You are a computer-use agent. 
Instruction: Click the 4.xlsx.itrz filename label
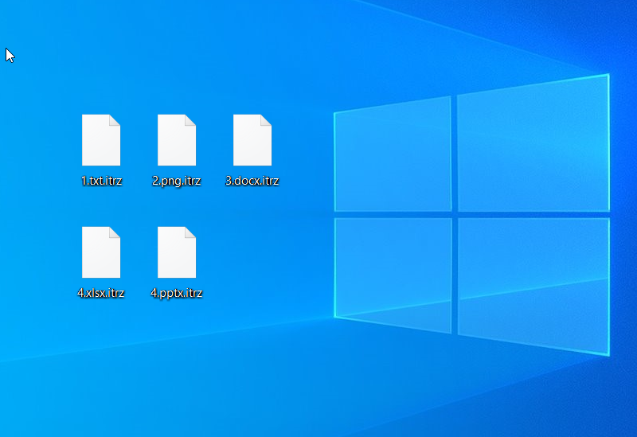tap(101, 293)
